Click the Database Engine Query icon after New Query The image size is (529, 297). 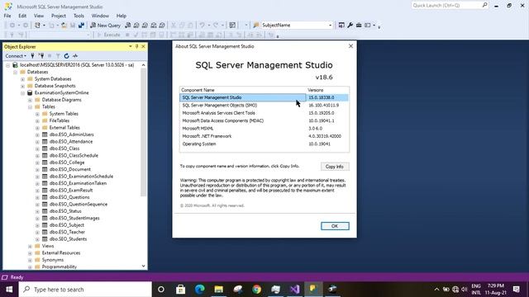click(x=128, y=26)
